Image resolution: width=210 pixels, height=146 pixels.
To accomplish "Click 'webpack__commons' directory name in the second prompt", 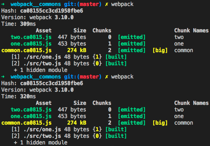I will coord(36,77).
